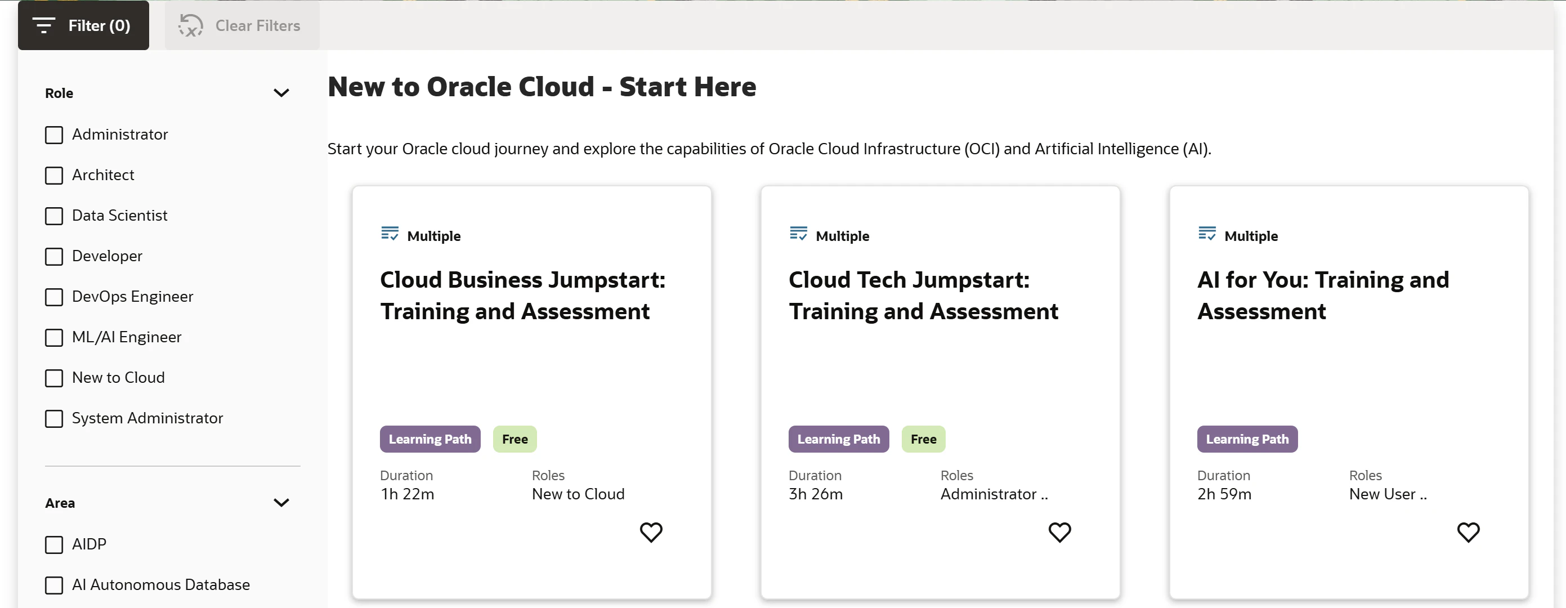Screen dimensions: 1566x608
Task: Open the Filter (0) button
Action: [x=83, y=25]
